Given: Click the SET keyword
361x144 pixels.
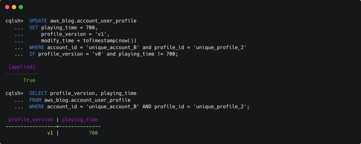Looking at the screenshot, I should click(34, 28).
